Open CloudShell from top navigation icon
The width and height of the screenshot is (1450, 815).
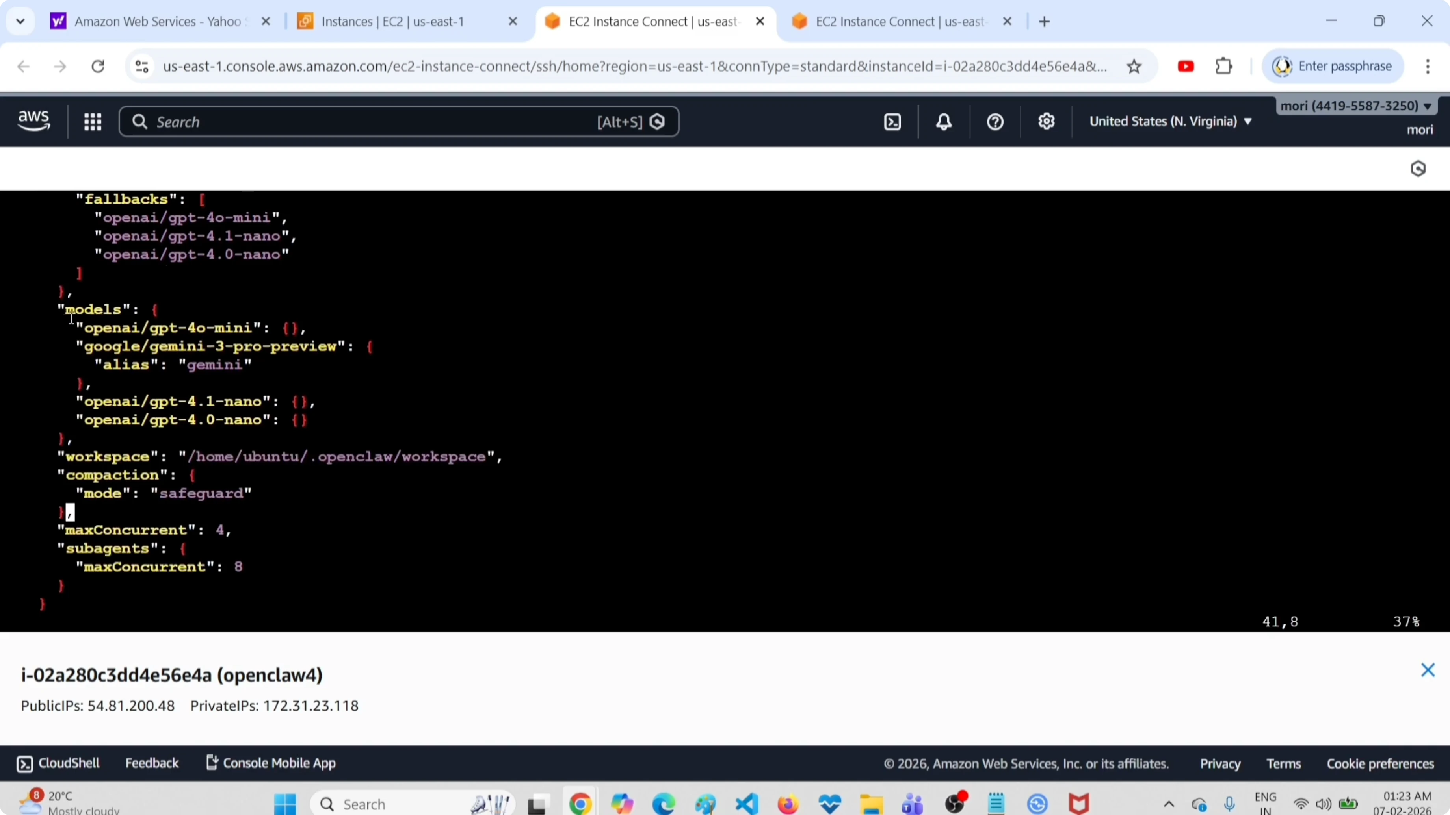tap(893, 122)
